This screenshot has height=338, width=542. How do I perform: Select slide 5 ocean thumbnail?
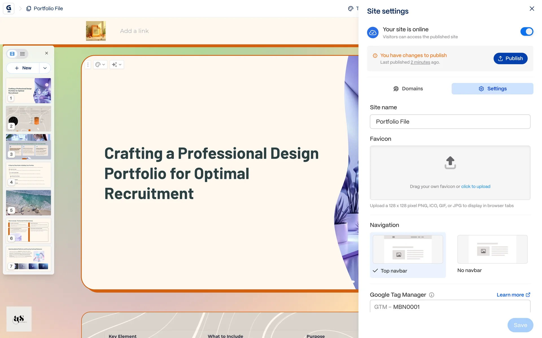click(x=29, y=203)
